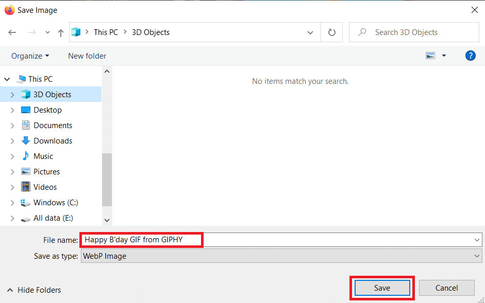This screenshot has width=485, height=303.
Task: Click the Forward navigation arrow
Action: click(31, 32)
